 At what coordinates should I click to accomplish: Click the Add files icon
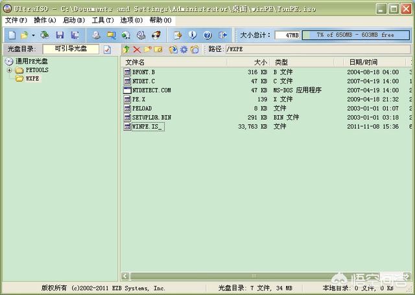click(178, 35)
